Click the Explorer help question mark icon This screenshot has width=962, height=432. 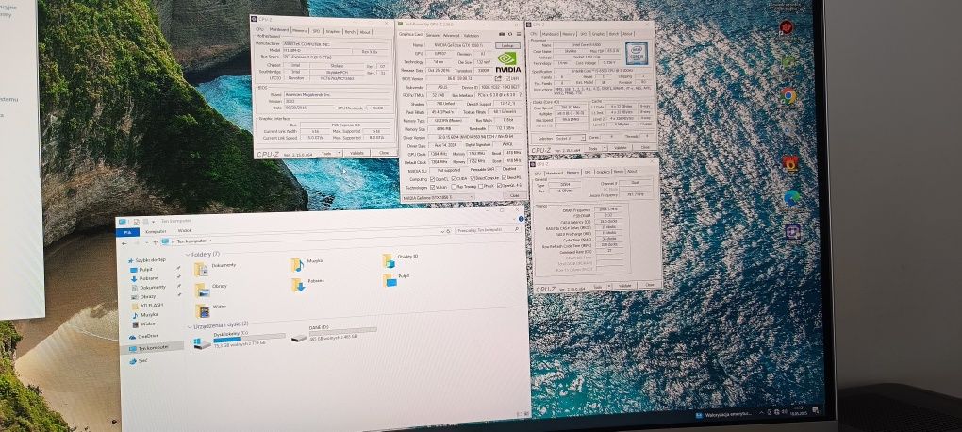coord(521,219)
